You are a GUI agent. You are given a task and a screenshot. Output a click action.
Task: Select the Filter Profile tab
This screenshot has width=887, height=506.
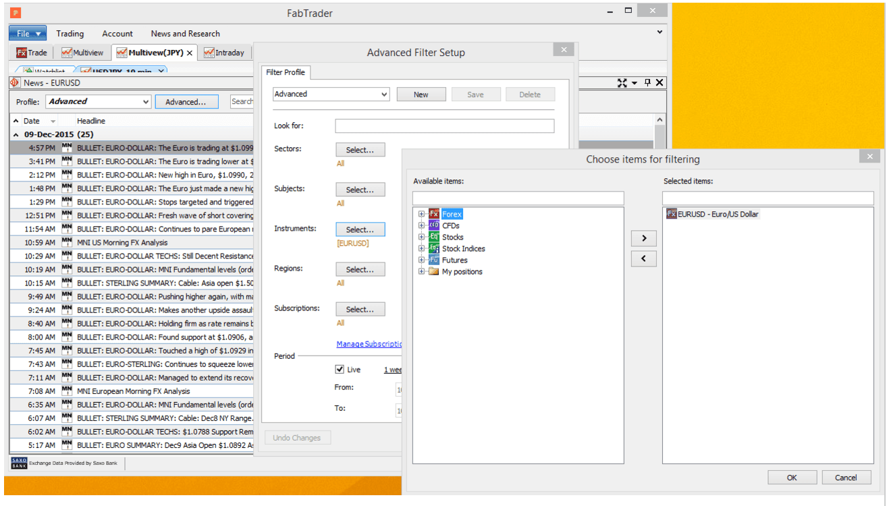[286, 72]
